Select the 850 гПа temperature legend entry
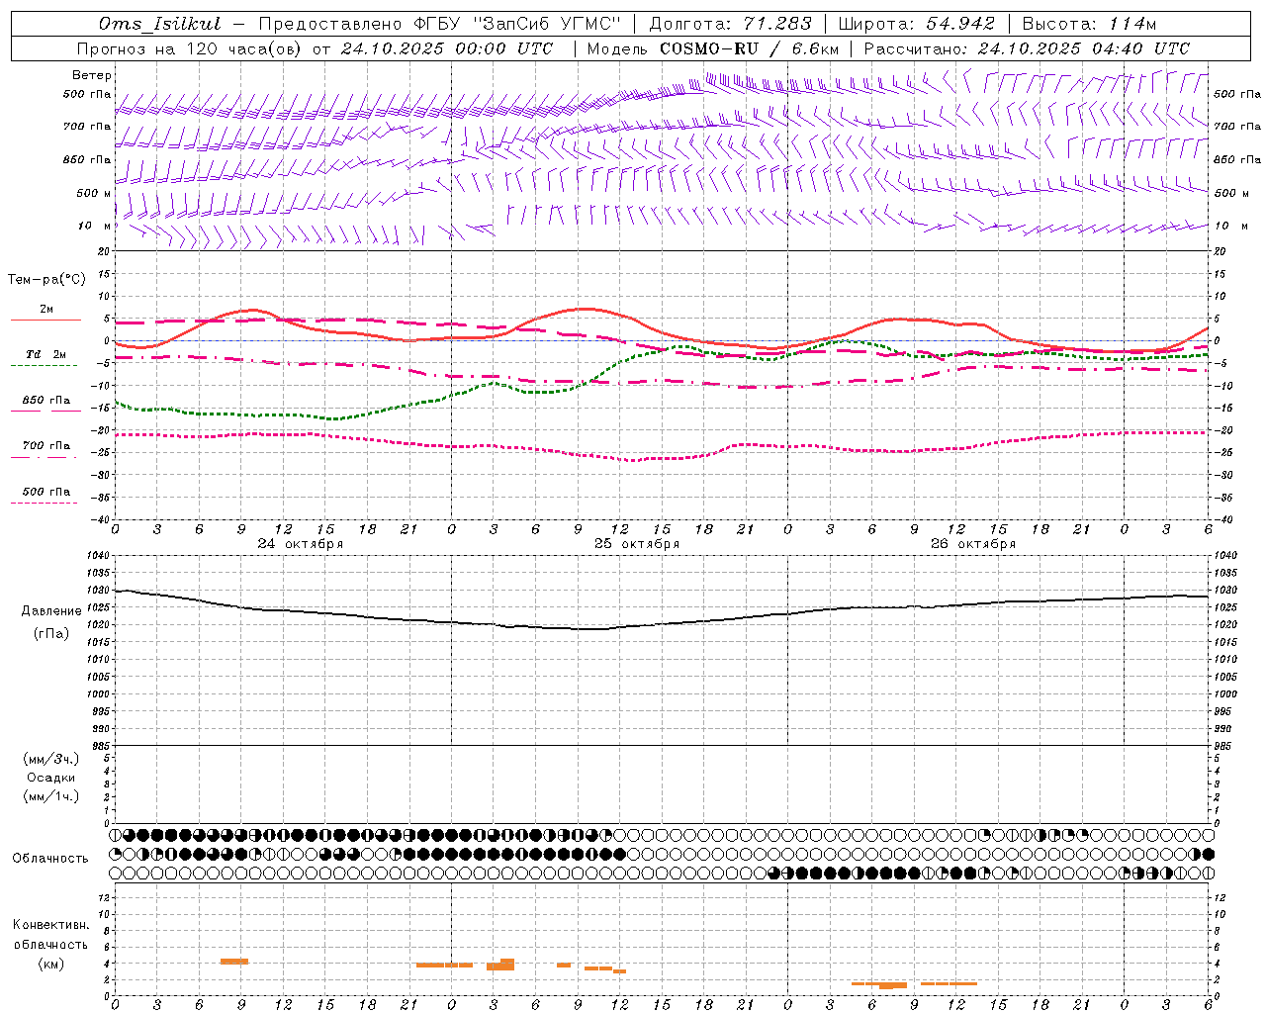Screen dimensions: 1266x1013 point(46,401)
